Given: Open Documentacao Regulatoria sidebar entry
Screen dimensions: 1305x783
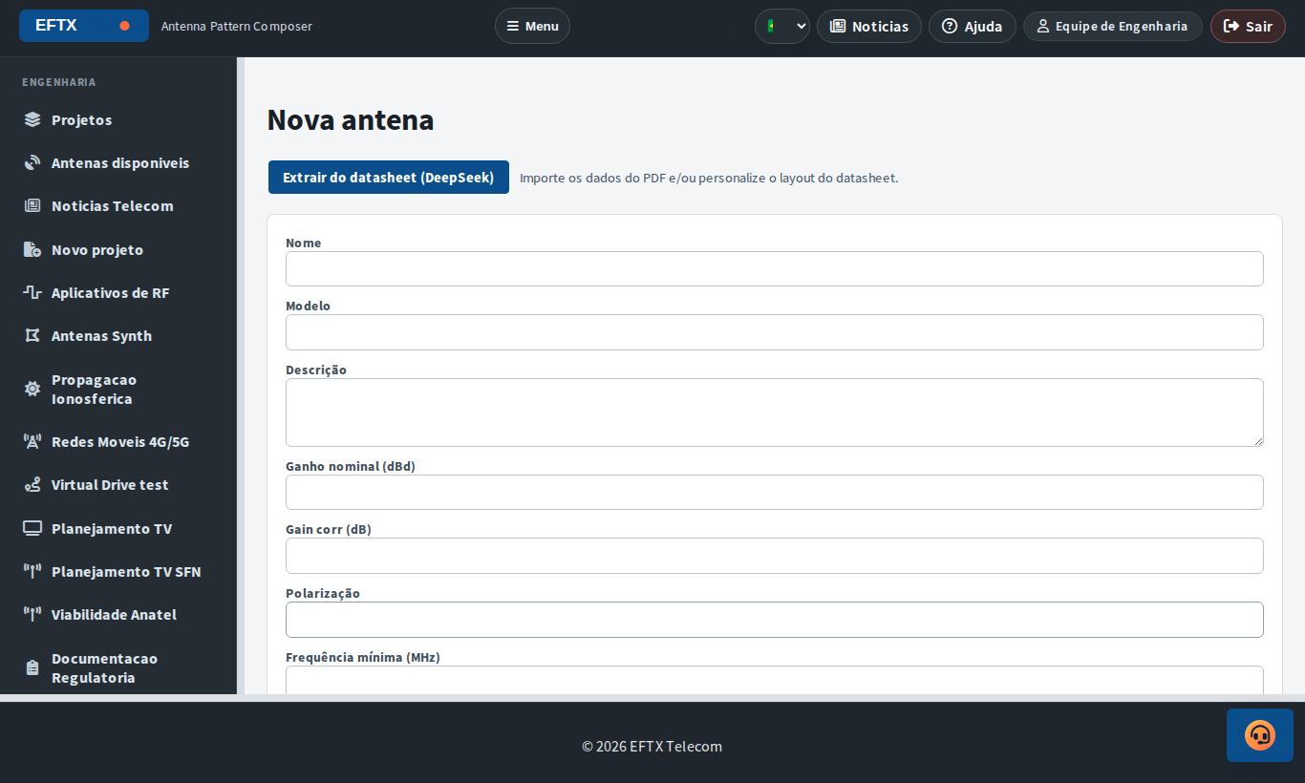Looking at the screenshot, I should coord(118,667).
